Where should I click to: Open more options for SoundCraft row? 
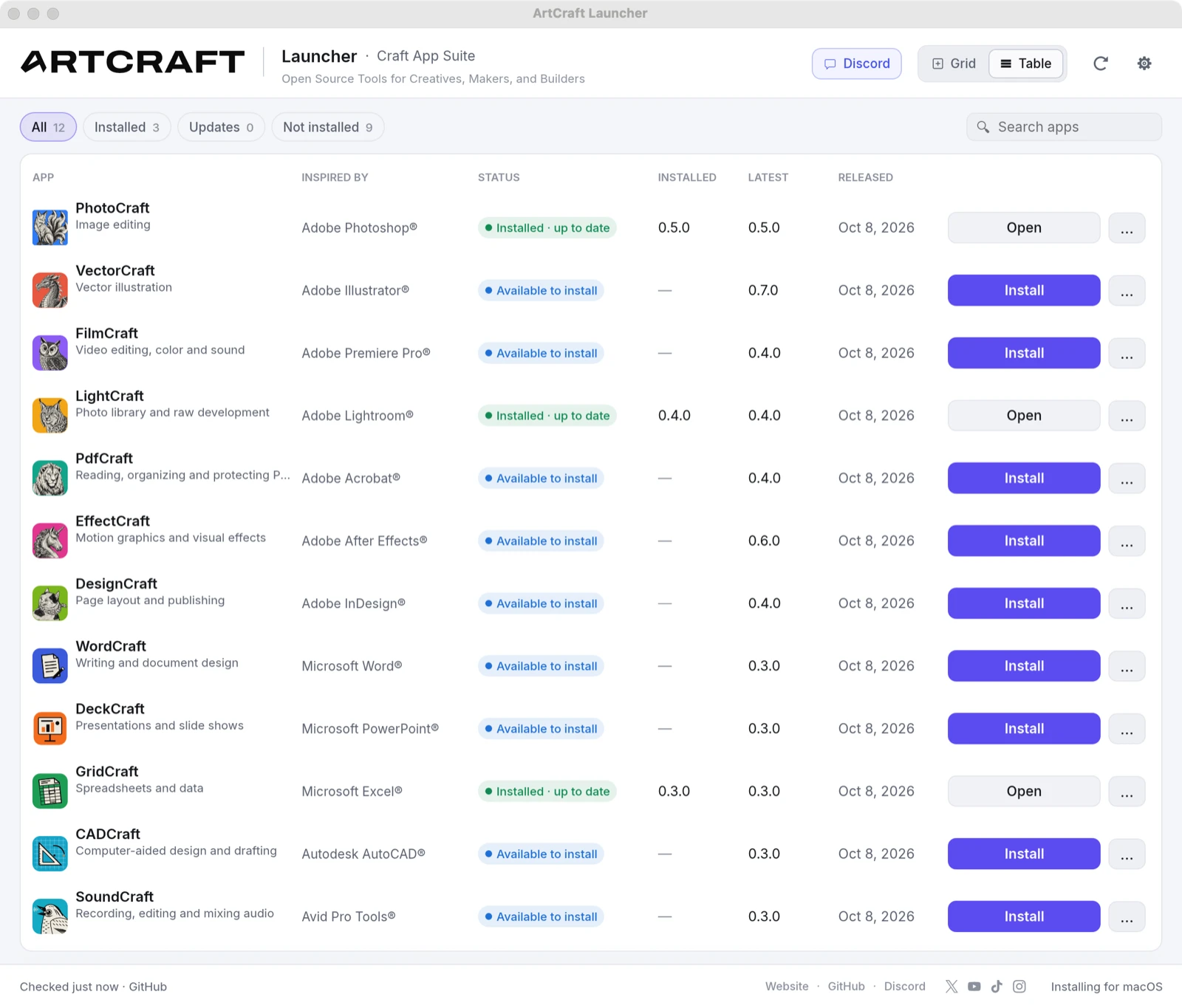coord(1127,917)
